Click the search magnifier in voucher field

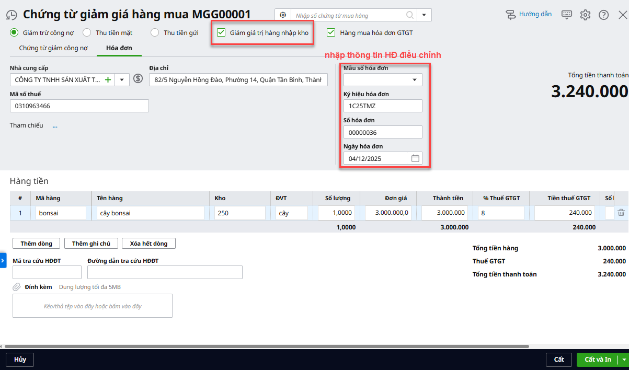pyautogui.click(x=409, y=15)
